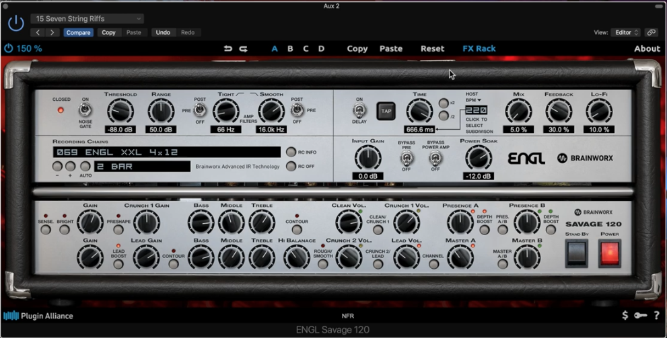Toggle the Sense button

click(46, 230)
